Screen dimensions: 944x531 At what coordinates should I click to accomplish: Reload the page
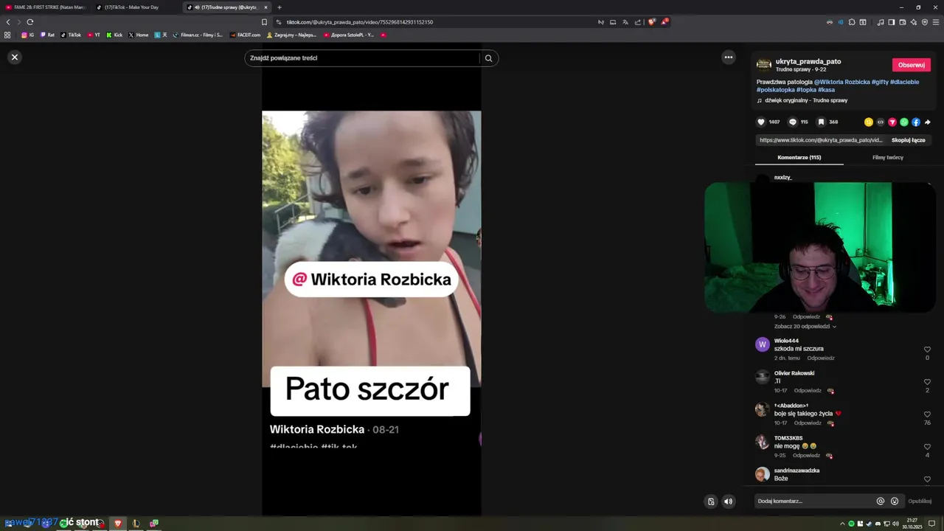[29, 22]
